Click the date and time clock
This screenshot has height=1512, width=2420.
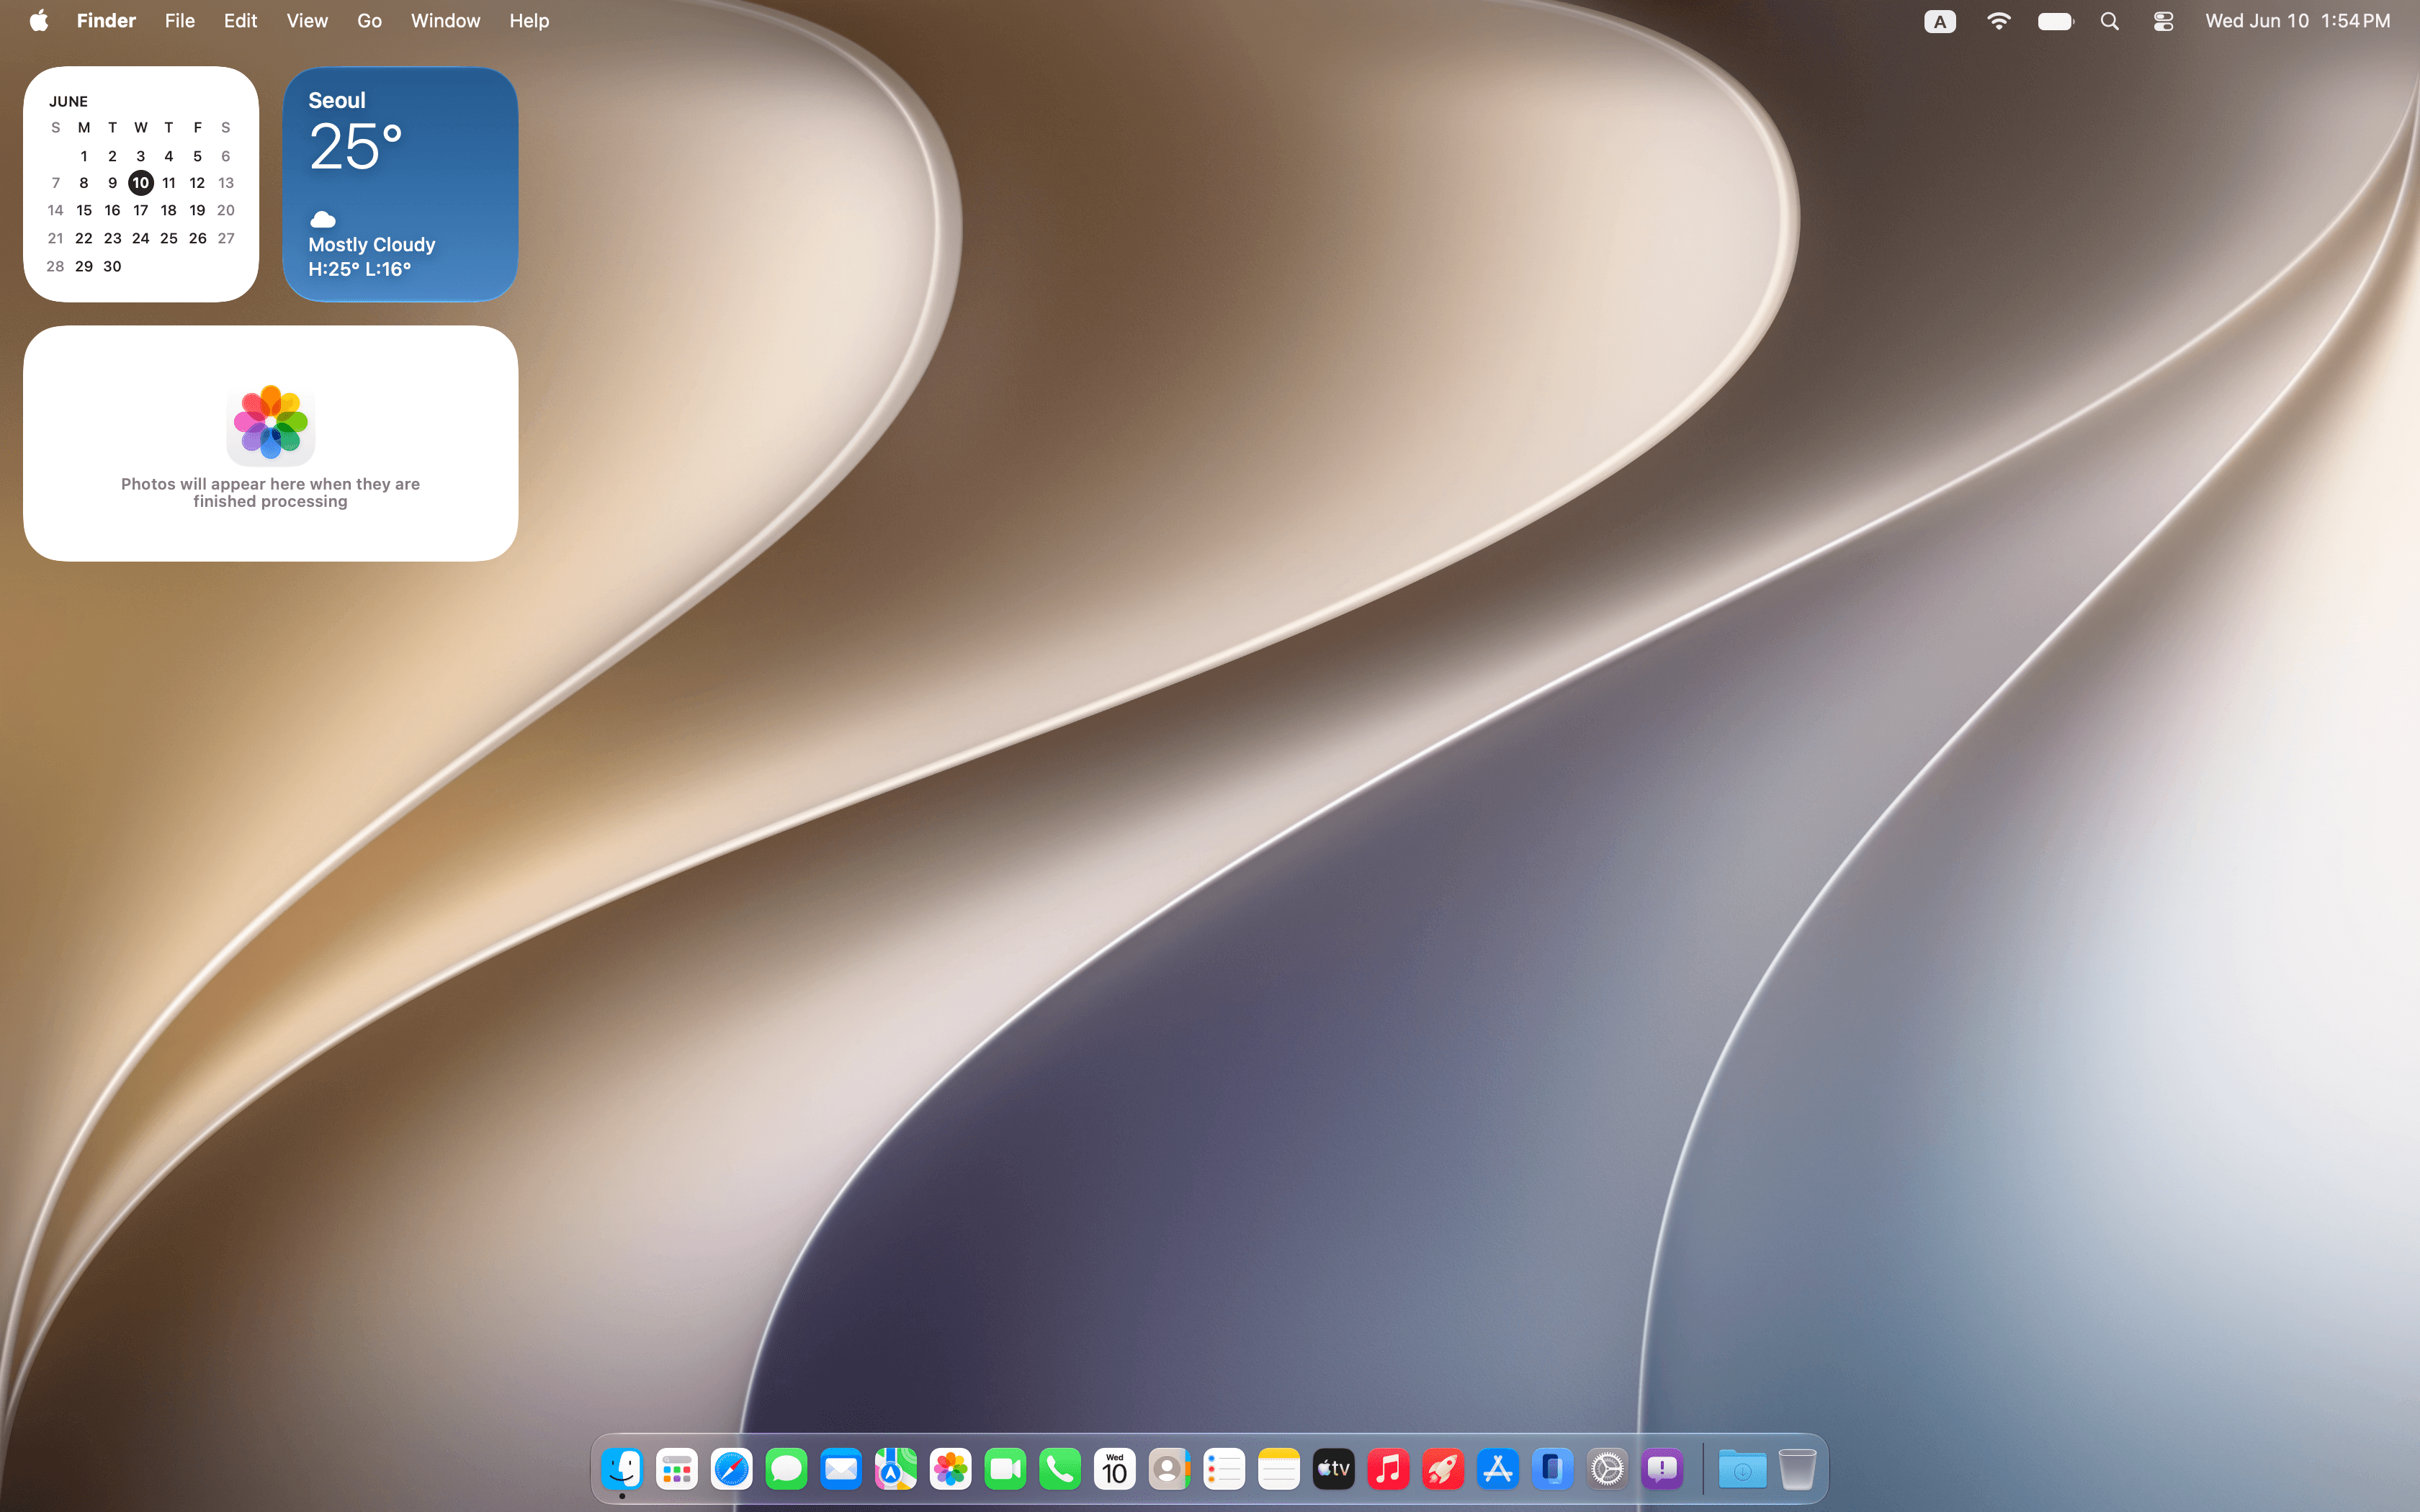(x=2297, y=21)
